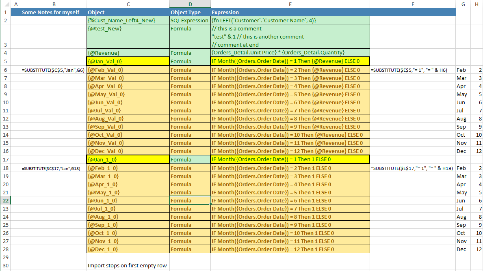
Task: Select cell {@Aug_Val_0}
Action: [x=128, y=118]
